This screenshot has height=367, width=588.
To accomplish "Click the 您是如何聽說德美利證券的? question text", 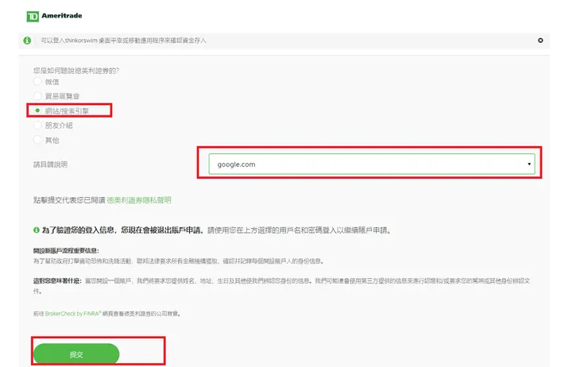I will click(x=76, y=71).
